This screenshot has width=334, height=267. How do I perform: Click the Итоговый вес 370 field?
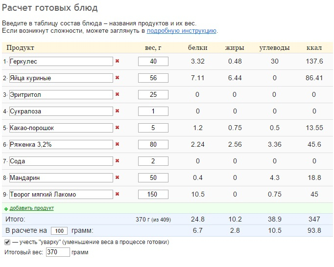point(58,253)
